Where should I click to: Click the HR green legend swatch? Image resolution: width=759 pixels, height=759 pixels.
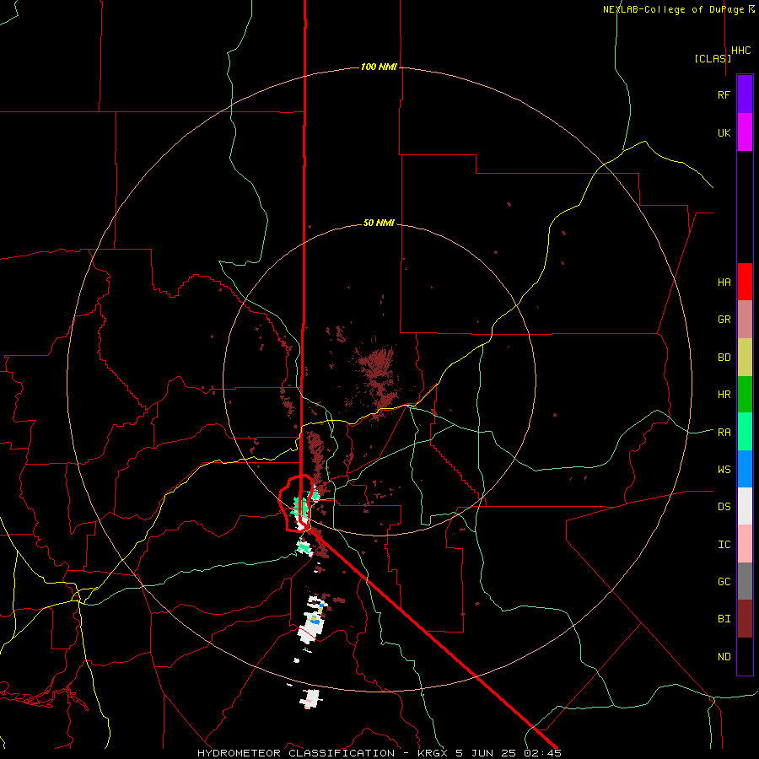(745, 395)
